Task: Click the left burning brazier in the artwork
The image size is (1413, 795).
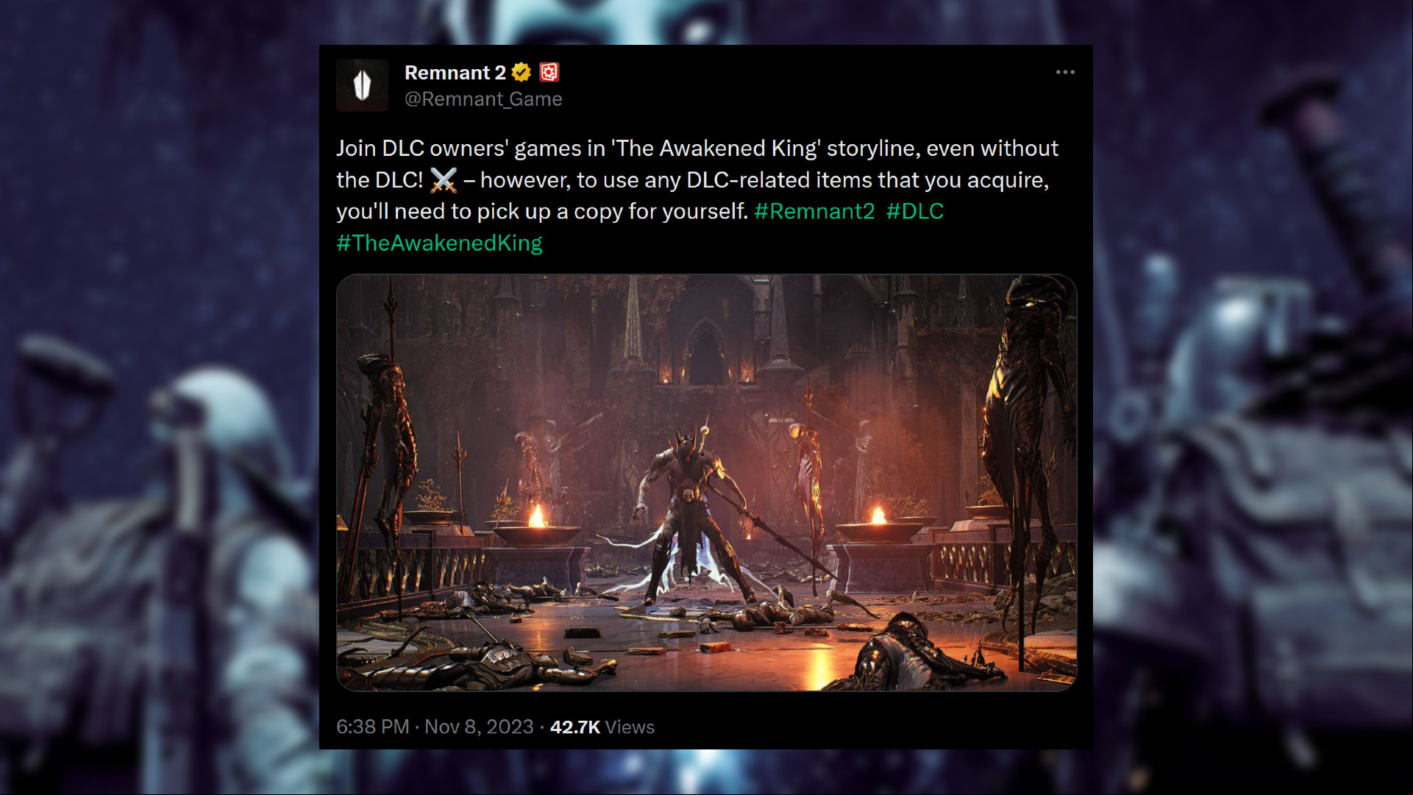Action: pyautogui.click(x=538, y=527)
